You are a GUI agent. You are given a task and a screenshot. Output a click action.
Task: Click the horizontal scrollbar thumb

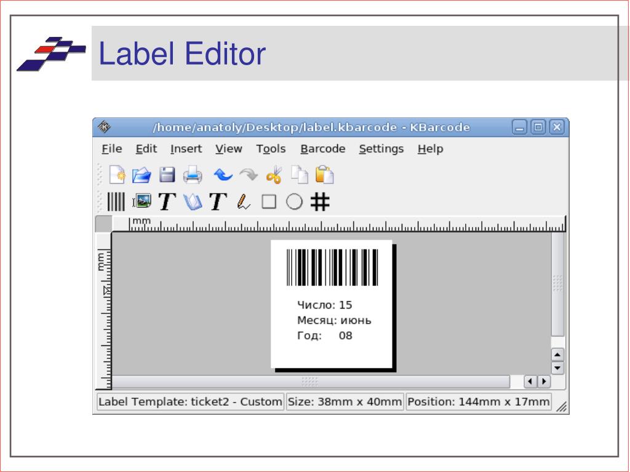311,381
